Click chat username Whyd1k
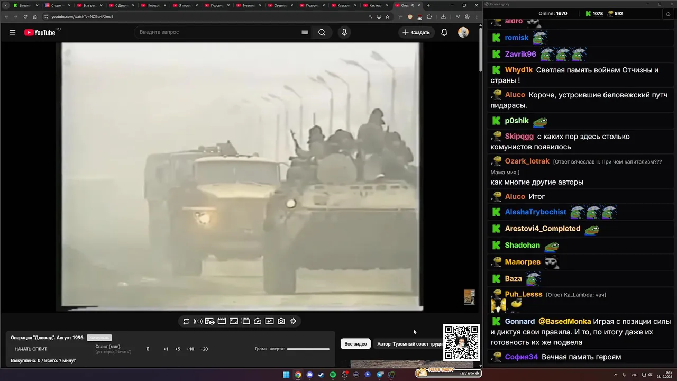 (519, 70)
